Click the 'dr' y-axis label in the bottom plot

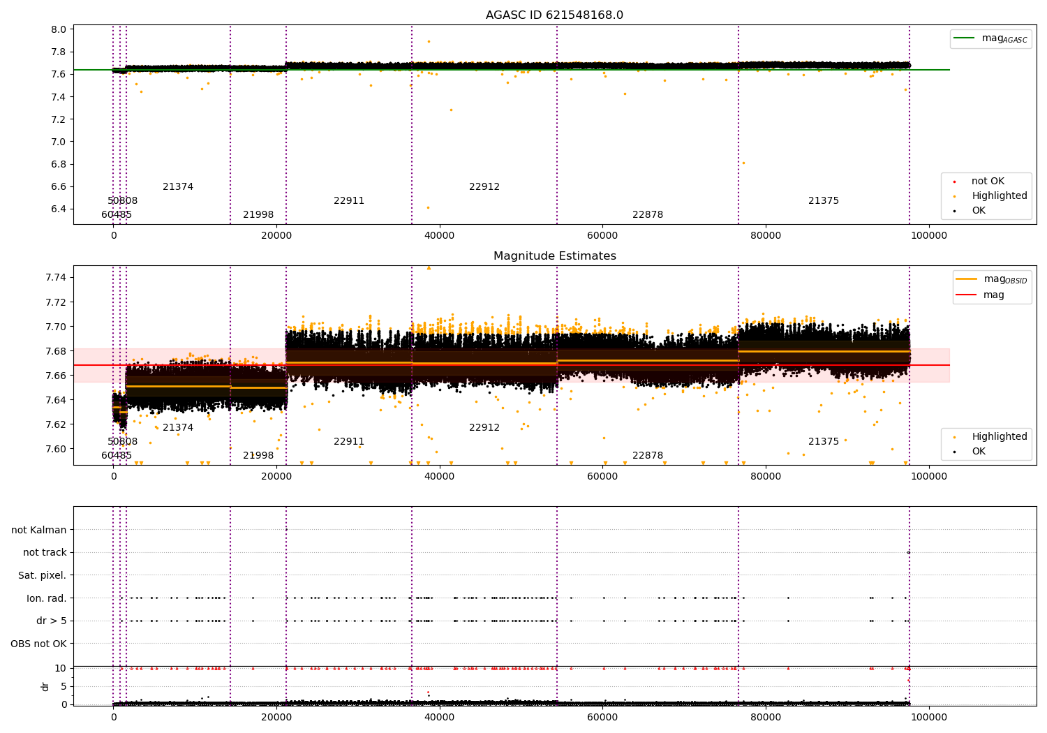45,686
